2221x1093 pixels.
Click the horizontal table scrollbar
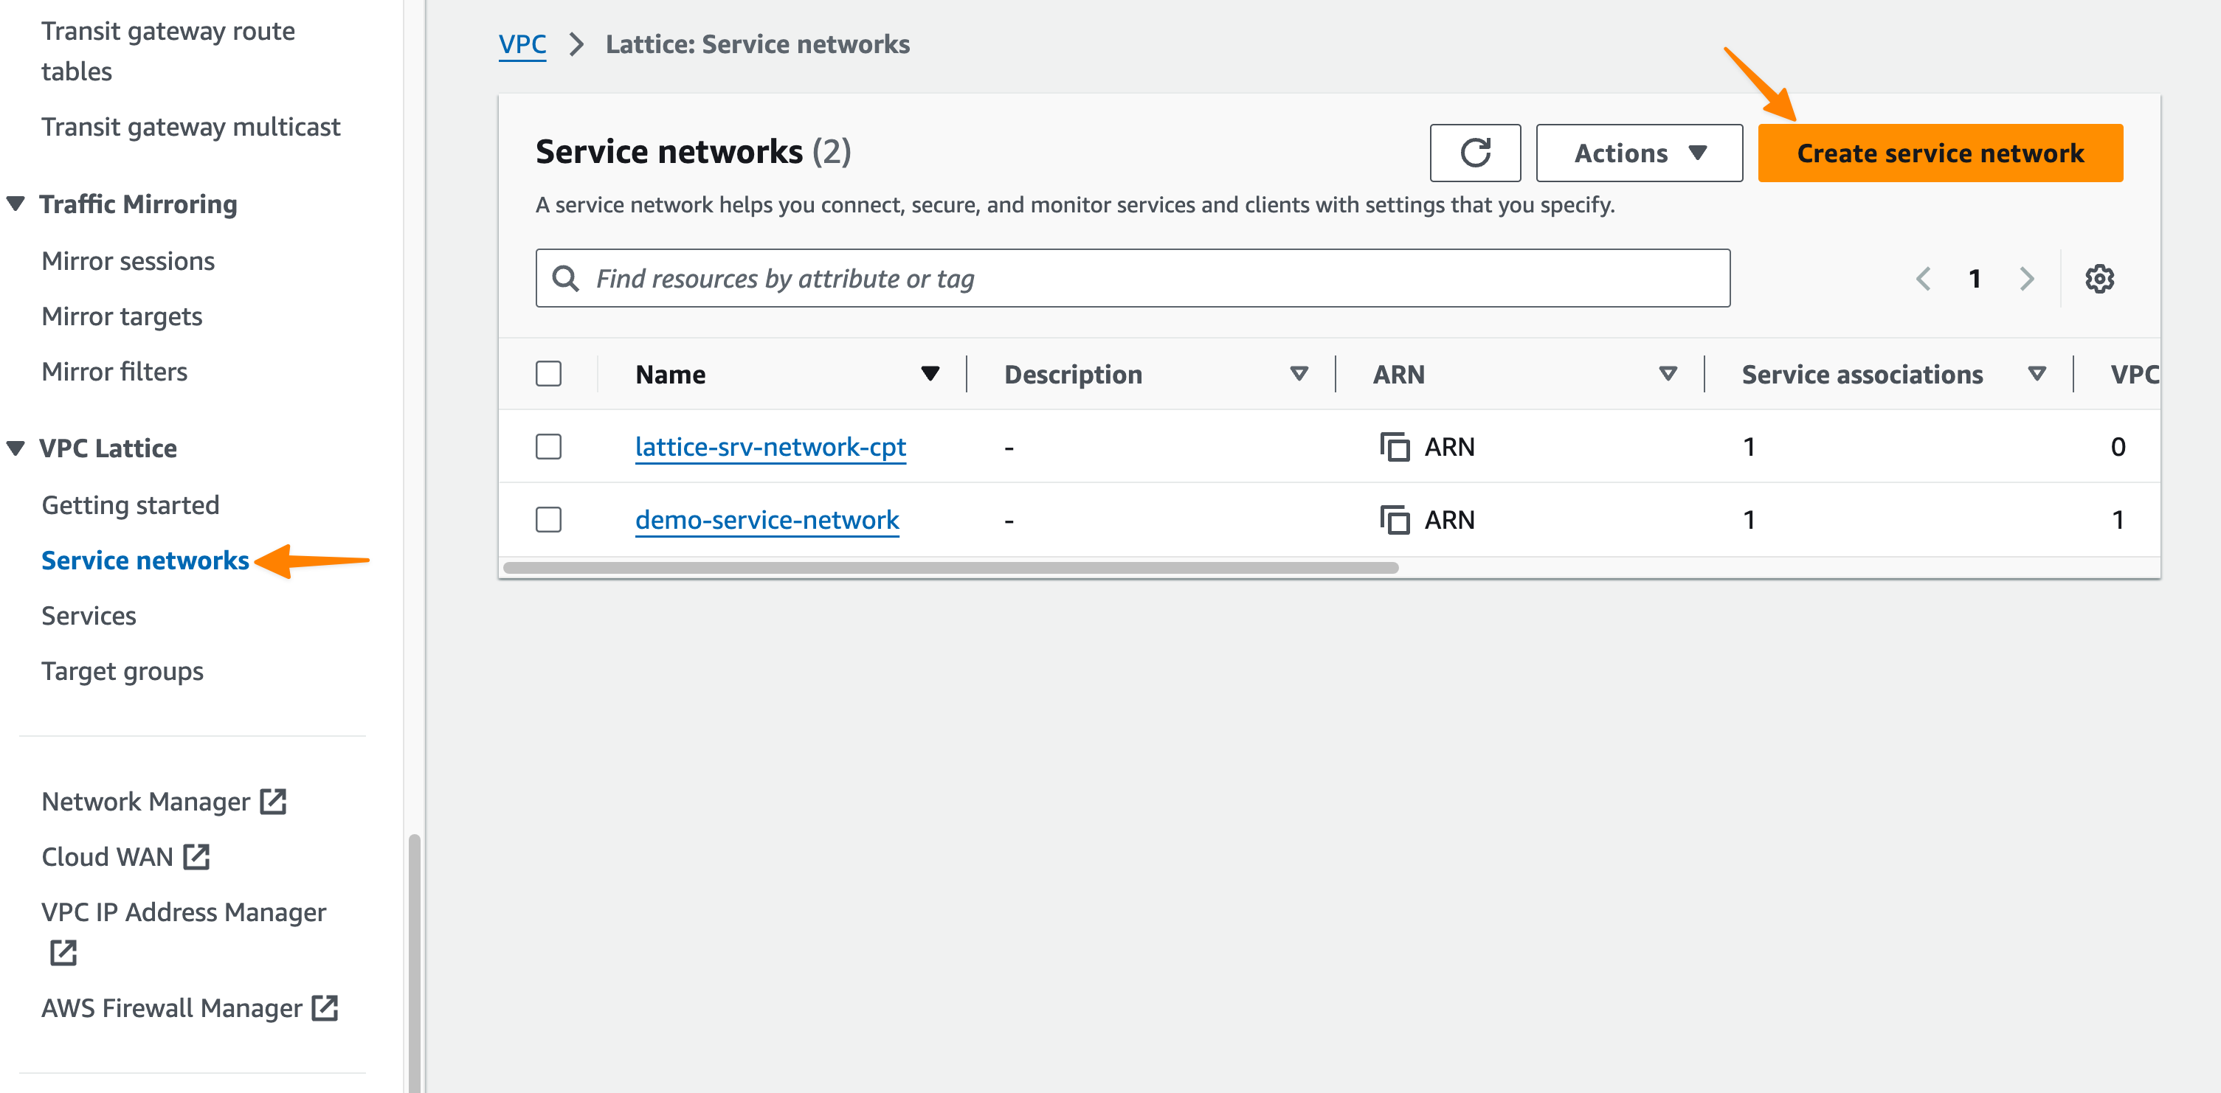(x=950, y=567)
